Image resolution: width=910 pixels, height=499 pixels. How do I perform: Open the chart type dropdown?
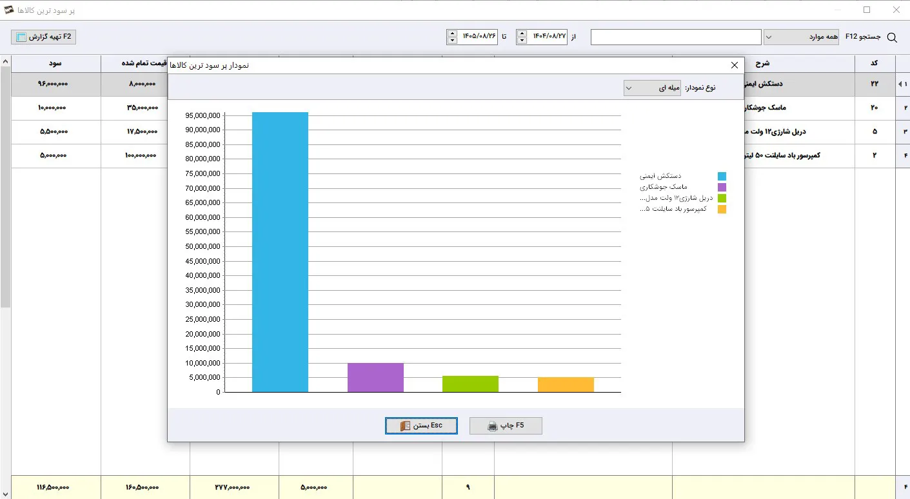click(652, 88)
